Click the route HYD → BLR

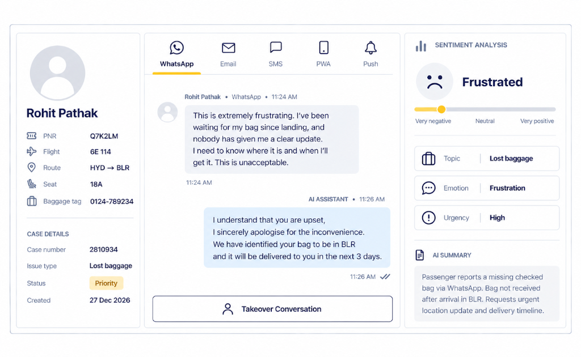pos(110,168)
